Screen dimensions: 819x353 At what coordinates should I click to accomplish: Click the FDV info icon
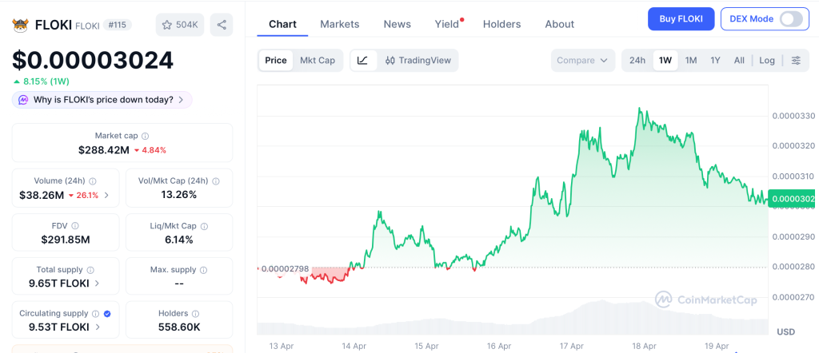[x=75, y=226]
